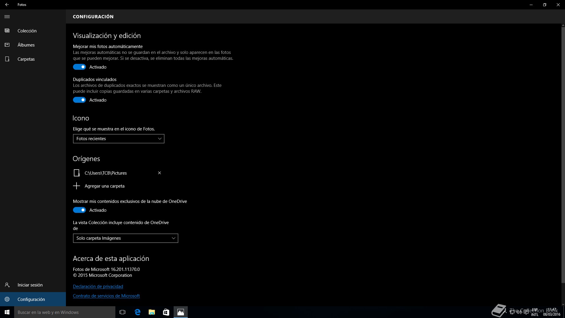Click the hamburger menu icon
The image size is (565, 318).
(x=7, y=16)
